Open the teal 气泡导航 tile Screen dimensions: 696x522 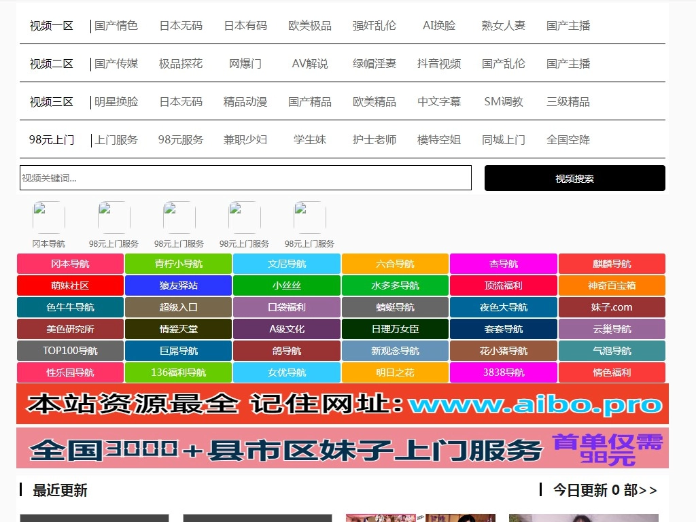pos(612,351)
